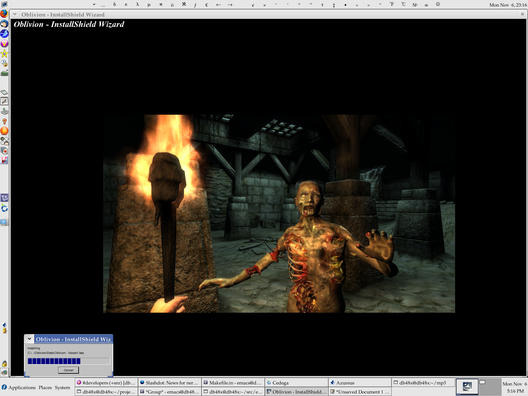Image resolution: width=528 pixels, height=396 pixels.
Task: Open the terminal icon in top panel corner
Action: 4,4
